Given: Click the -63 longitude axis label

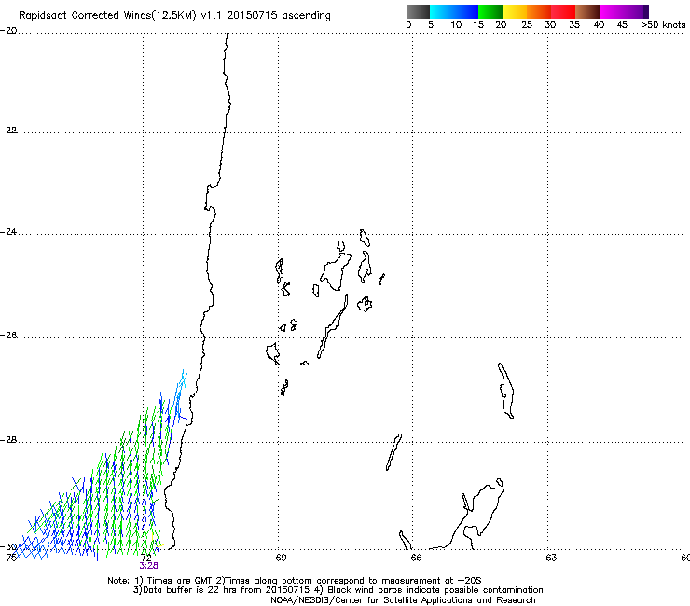Looking at the screenshot, I should pos(548,558).
